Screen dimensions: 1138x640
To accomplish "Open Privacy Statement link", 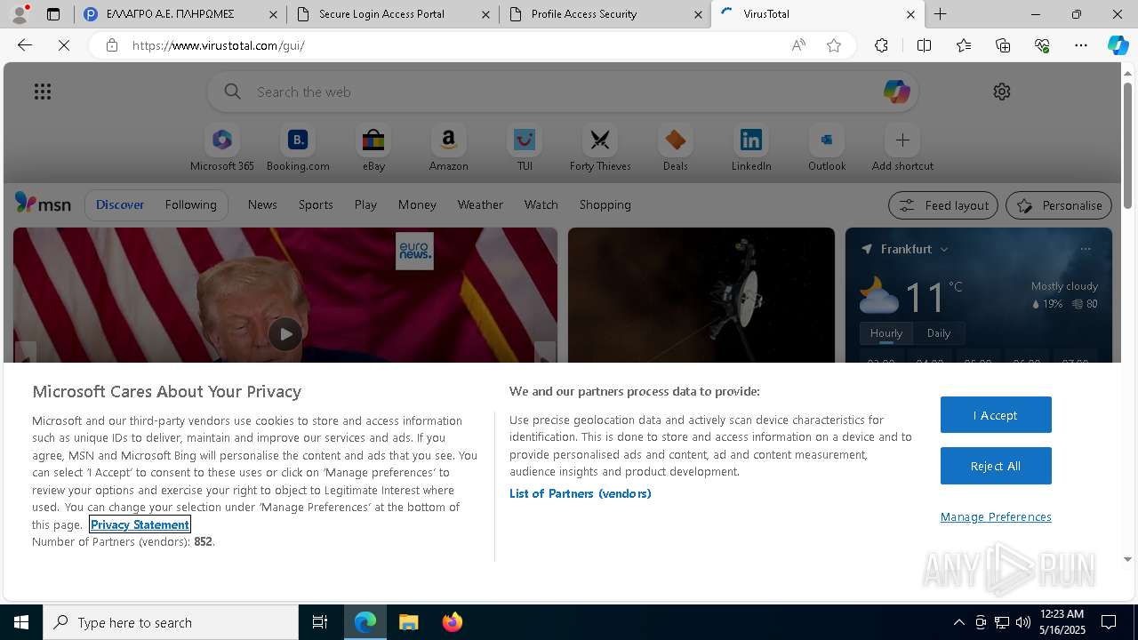I will (x=140, y=524).
